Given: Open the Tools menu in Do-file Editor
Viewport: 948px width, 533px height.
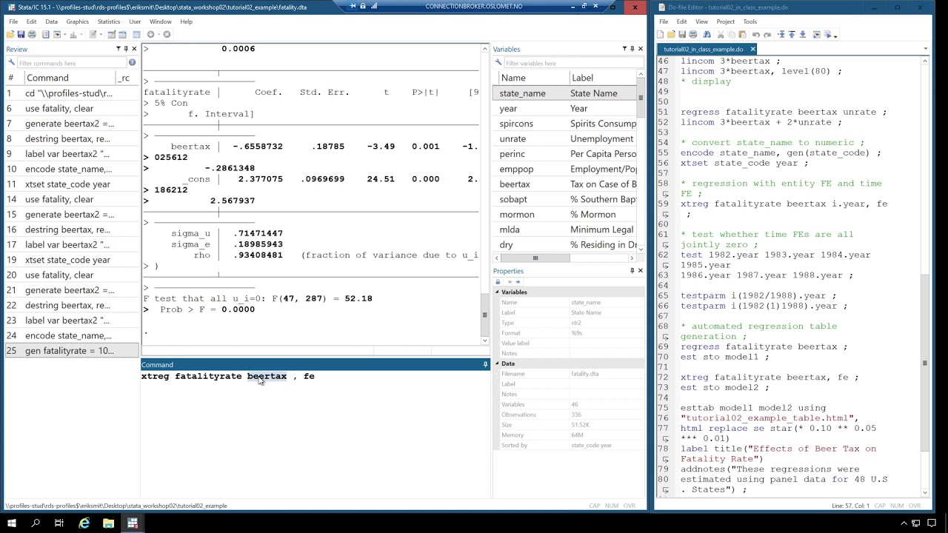Looking at the screenshot, I should (750, 21).
